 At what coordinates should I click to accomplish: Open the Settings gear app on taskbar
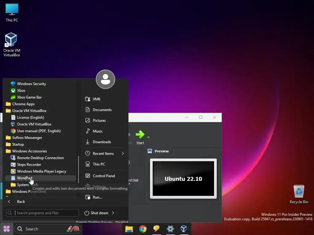point(170,229)
